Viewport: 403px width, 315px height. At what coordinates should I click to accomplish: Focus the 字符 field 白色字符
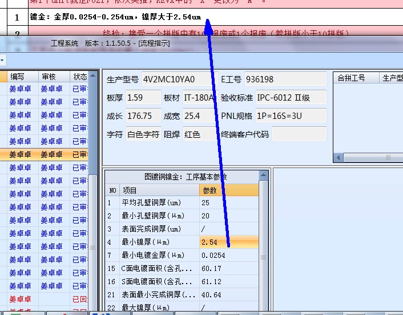coord(143,134)
